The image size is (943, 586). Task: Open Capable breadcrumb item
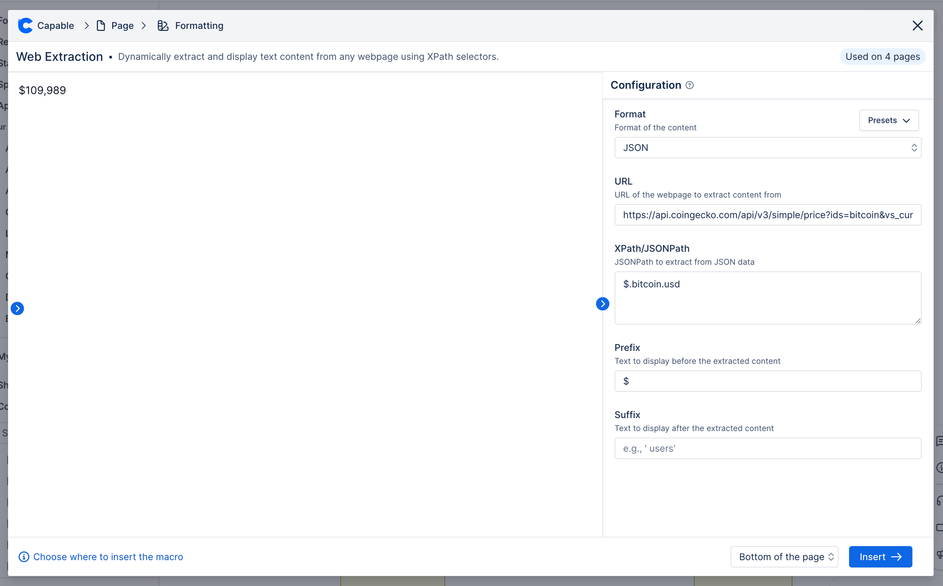55,26
